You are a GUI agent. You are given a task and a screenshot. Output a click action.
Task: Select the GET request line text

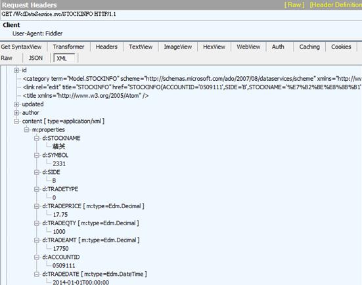[x=58, y=14]
